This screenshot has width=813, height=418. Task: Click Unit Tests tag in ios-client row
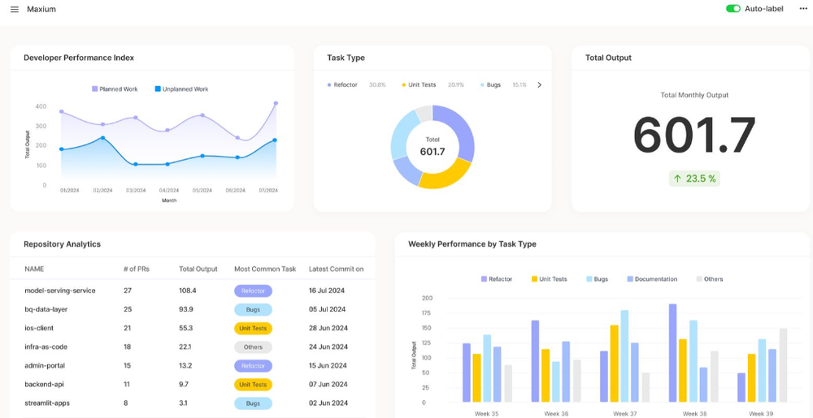(x=253, y=328)
